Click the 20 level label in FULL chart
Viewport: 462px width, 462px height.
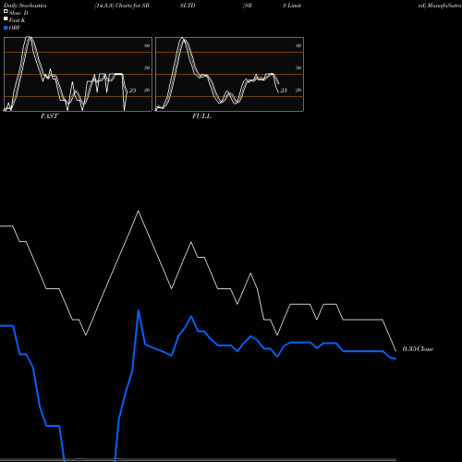[298, 90]
